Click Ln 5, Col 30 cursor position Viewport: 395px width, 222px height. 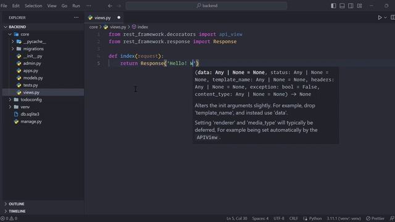pyautogui.click(x=236, y=218)
